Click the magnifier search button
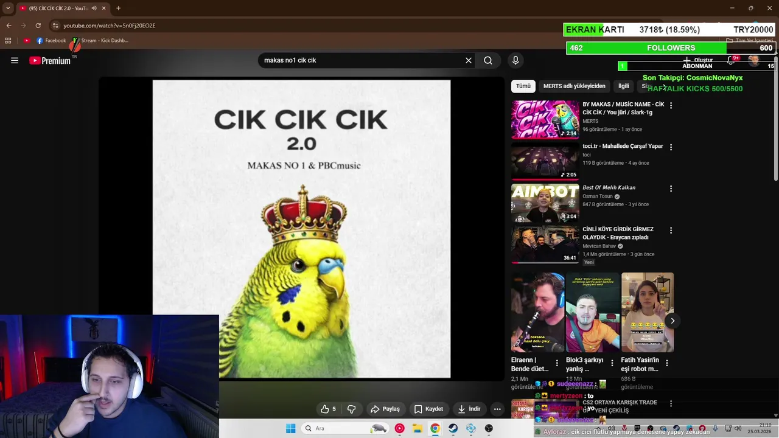 point(488,60)
